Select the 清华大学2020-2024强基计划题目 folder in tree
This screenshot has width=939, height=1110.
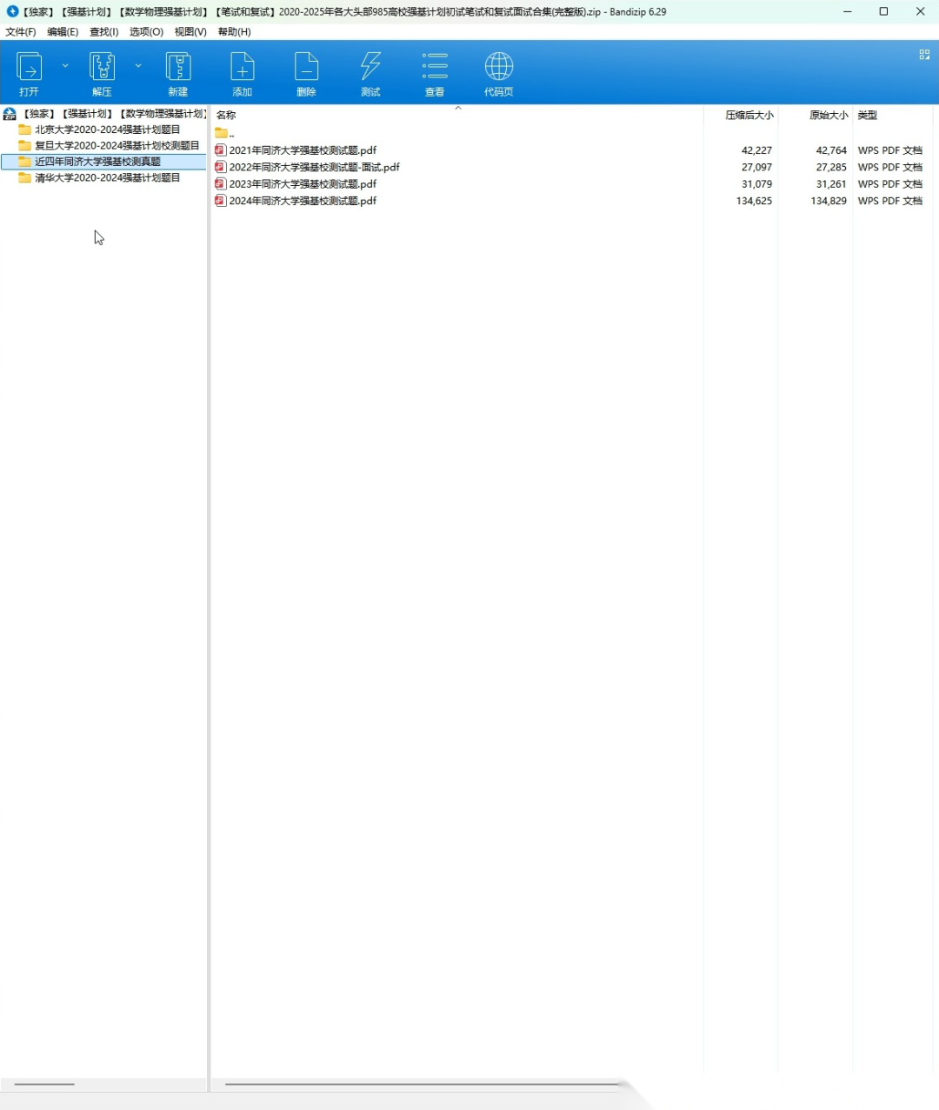[x=107, y=177]
